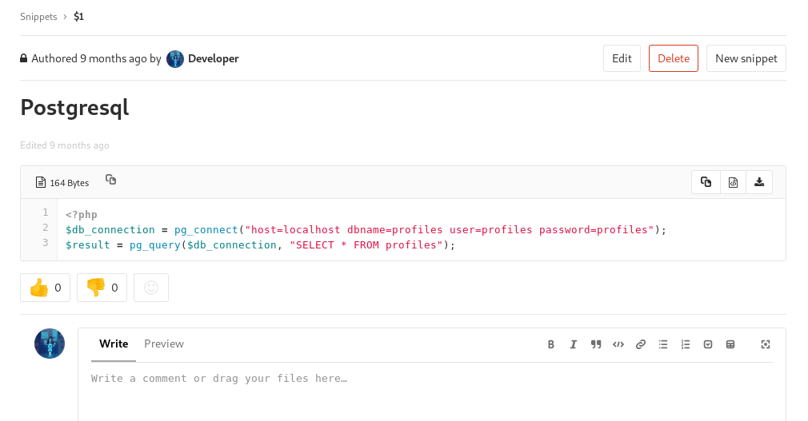Insert code formatting in comment
This screenshot has width=808, height=421.
618,344
